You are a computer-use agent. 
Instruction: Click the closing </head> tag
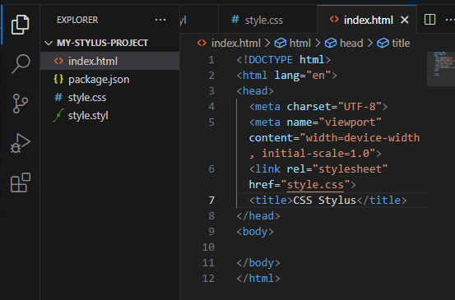[258, 216]
